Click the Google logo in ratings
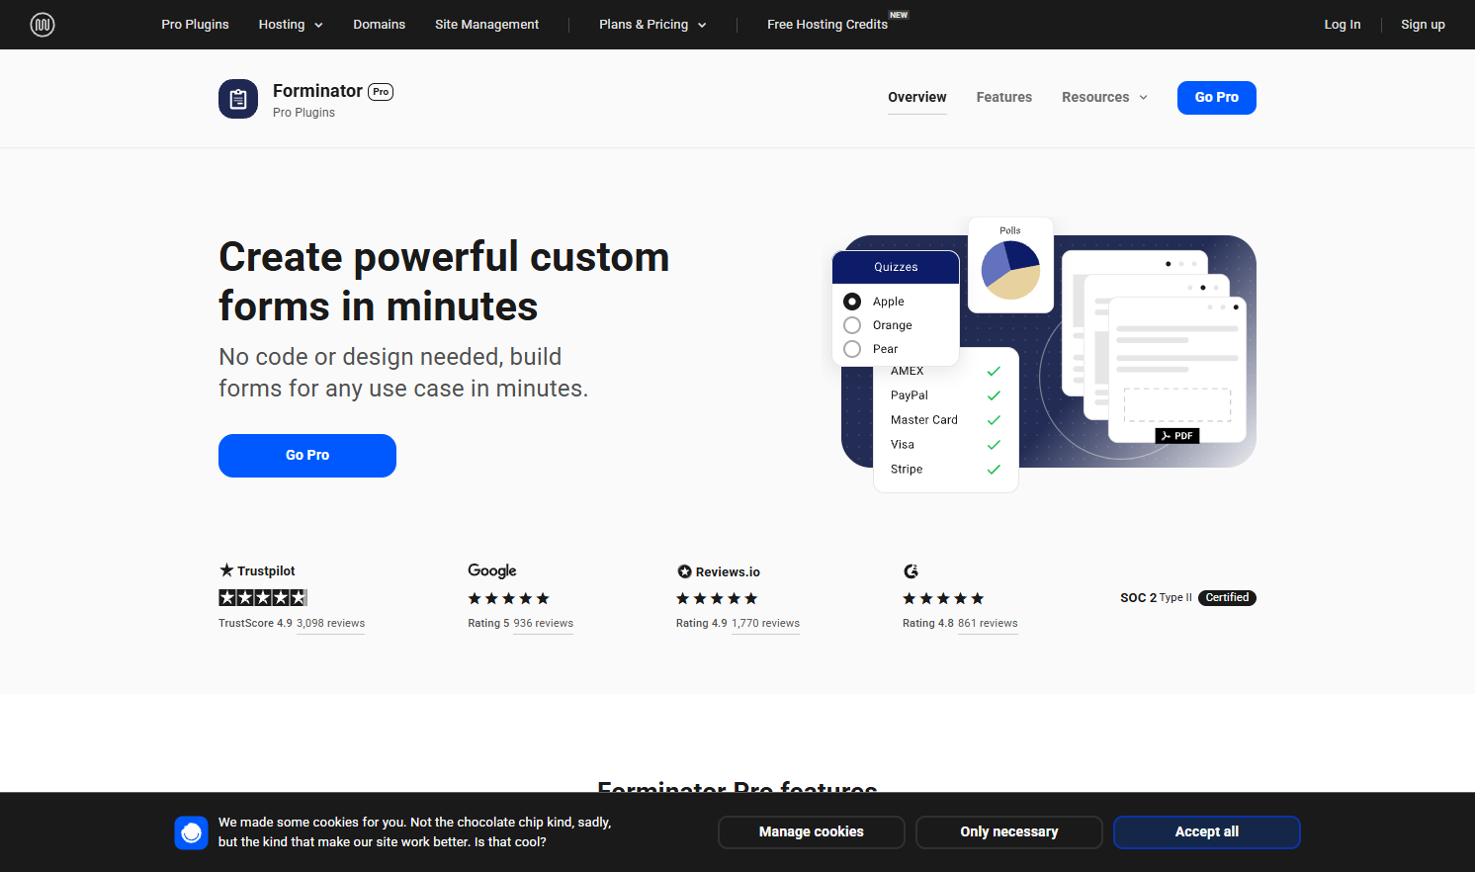The height and width of the screenshot is (872, 1475). click(x=492, y=570)
